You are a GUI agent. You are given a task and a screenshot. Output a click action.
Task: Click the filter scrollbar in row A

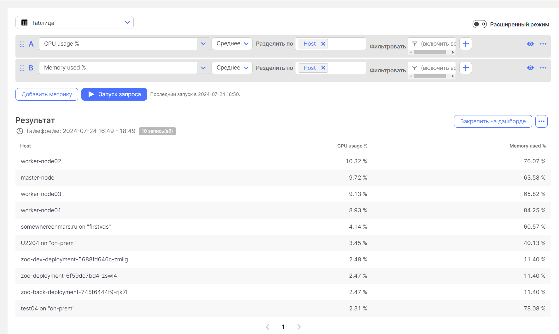(x=430, y=53)
